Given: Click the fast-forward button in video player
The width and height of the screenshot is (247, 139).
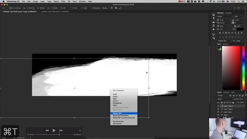Looking at the screenshot, I should [61, 131].
